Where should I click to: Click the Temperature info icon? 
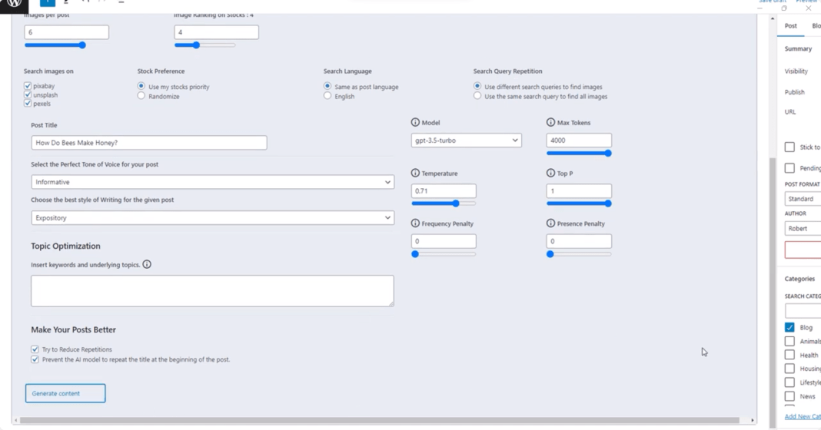[x=415, y=174]
